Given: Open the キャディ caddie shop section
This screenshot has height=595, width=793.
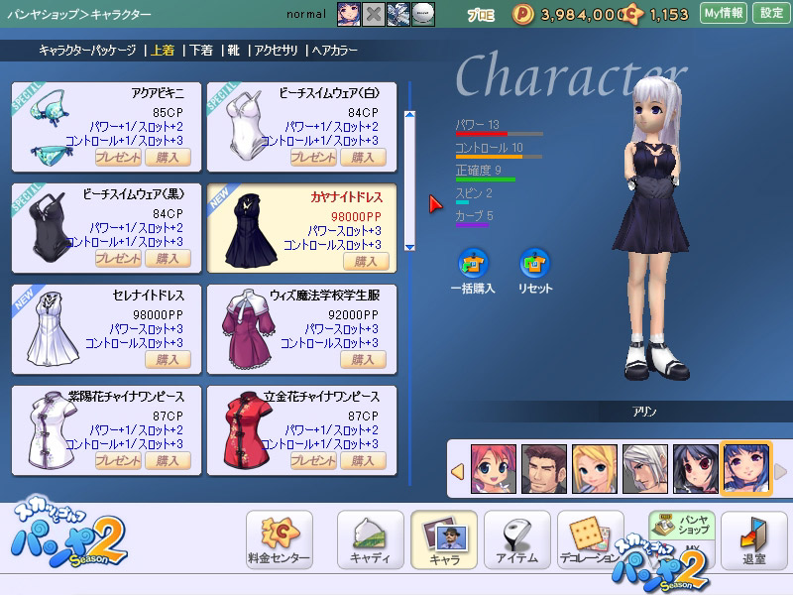Looking at the screenshot, I should pos(370,539).
